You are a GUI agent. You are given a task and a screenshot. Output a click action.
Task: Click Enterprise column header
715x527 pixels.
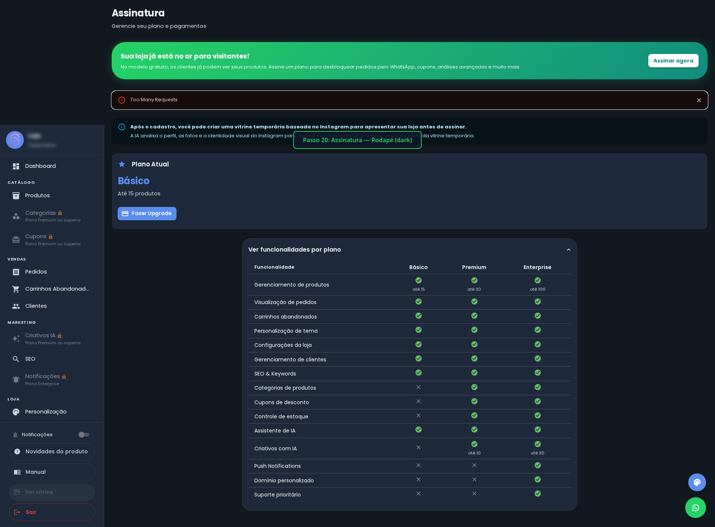tap(537, 267)
